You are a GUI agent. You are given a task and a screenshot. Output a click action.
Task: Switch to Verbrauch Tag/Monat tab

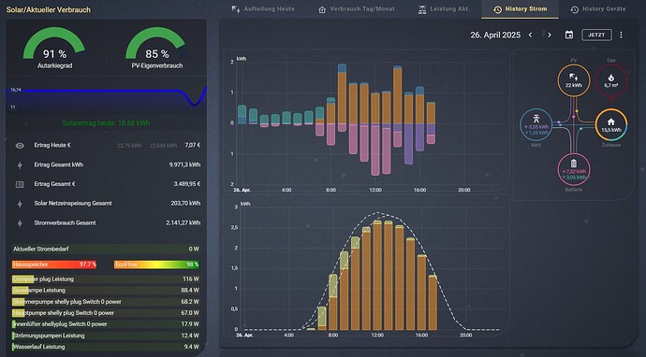(357, 9)
